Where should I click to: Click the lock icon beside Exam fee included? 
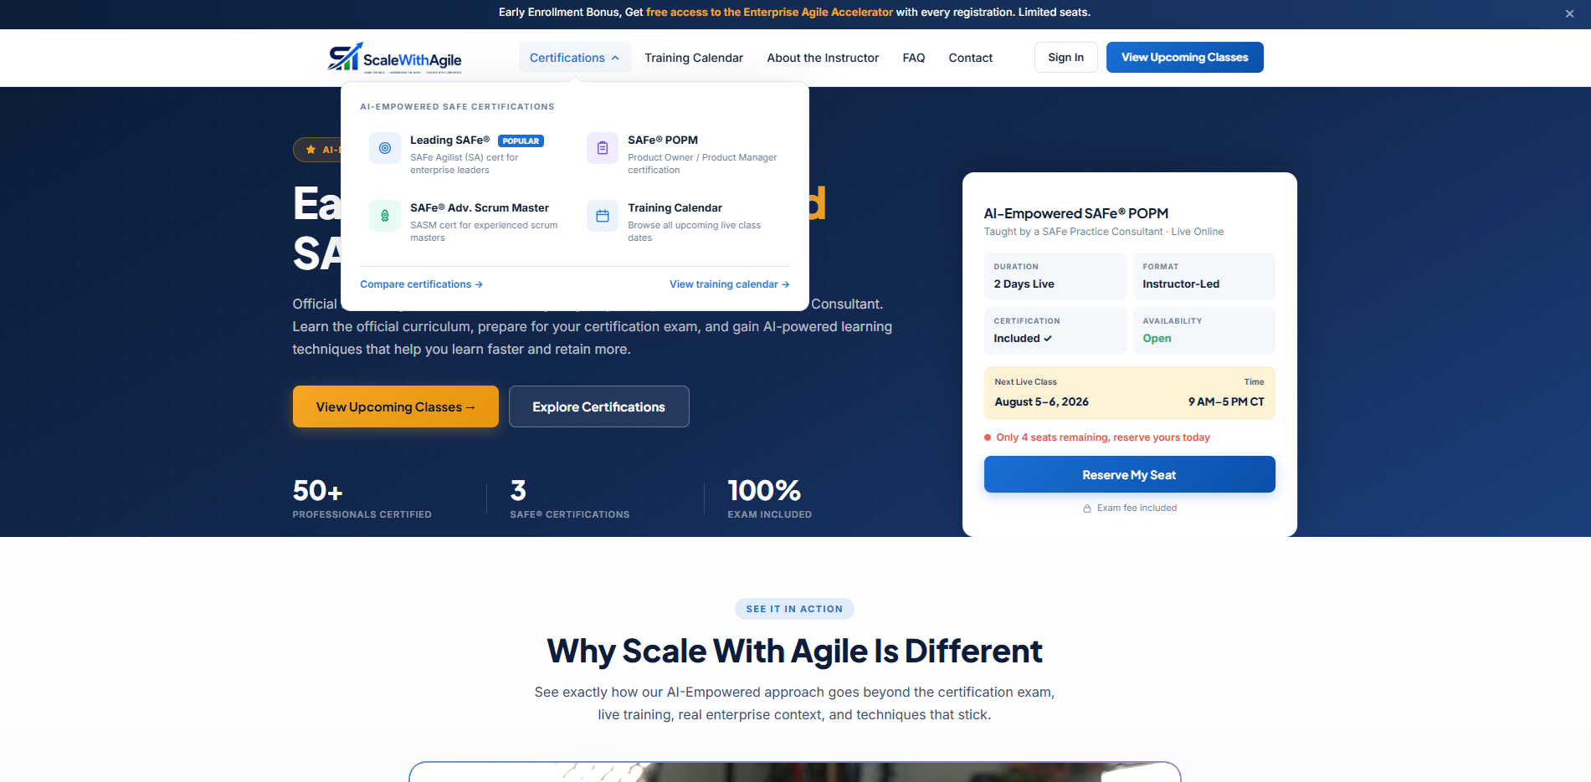click(x=1087, y=509)
